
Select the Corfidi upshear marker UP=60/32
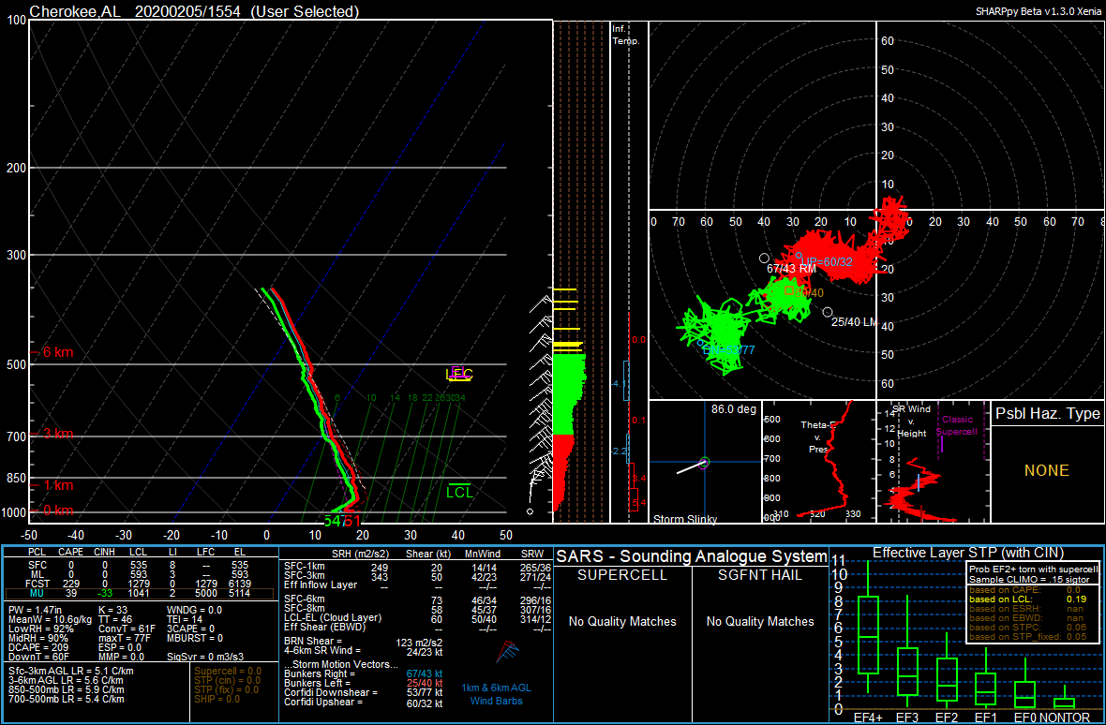(x=799, y=256)
